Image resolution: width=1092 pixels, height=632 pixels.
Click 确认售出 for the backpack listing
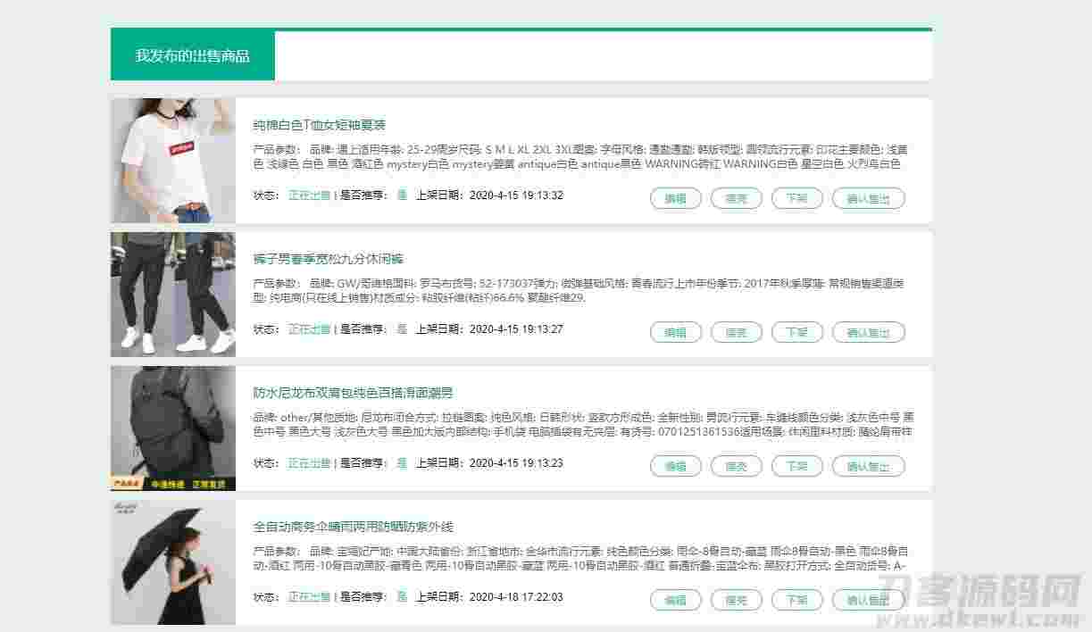(x=869, y=466)
